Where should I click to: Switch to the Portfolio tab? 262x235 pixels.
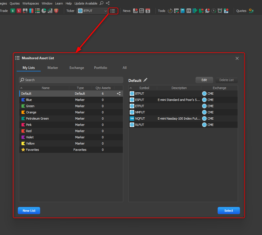point(100,68)
